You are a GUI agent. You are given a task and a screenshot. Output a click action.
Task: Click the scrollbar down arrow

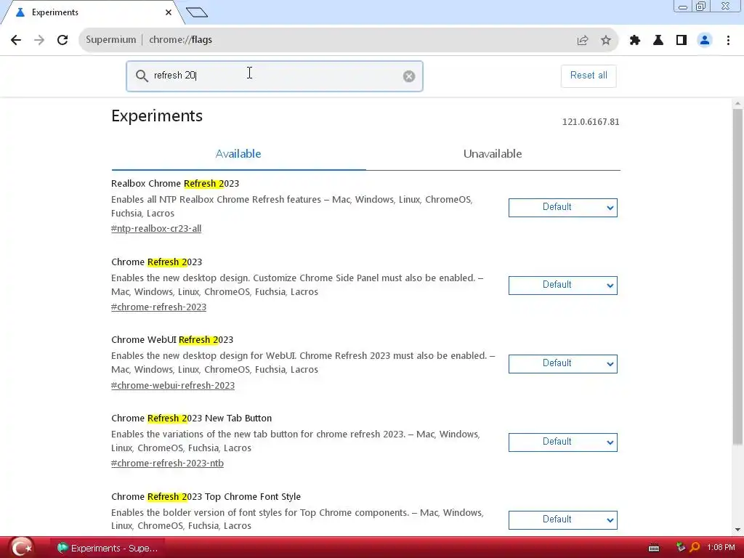pos(737,530)
